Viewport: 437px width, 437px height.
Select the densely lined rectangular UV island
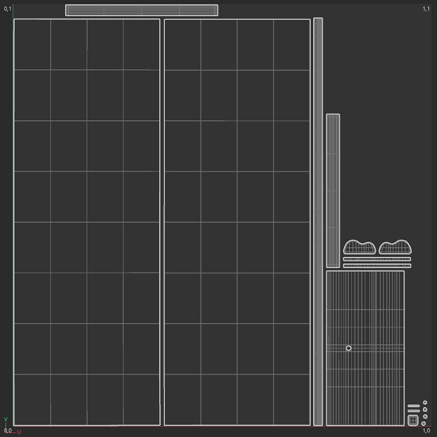[365, 348]
